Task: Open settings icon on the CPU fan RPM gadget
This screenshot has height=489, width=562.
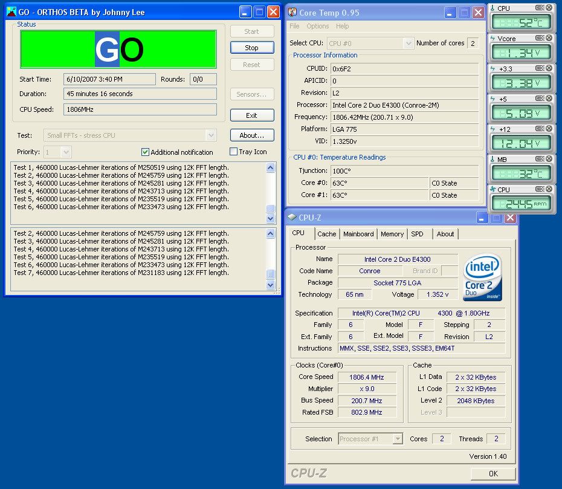Action: pos(540,189)
